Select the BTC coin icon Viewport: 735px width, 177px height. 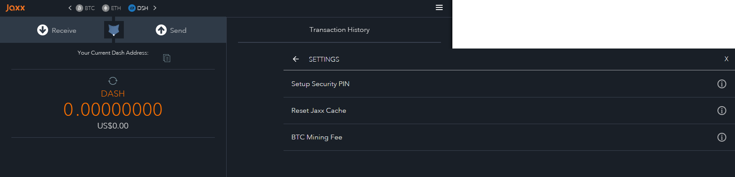80,8
